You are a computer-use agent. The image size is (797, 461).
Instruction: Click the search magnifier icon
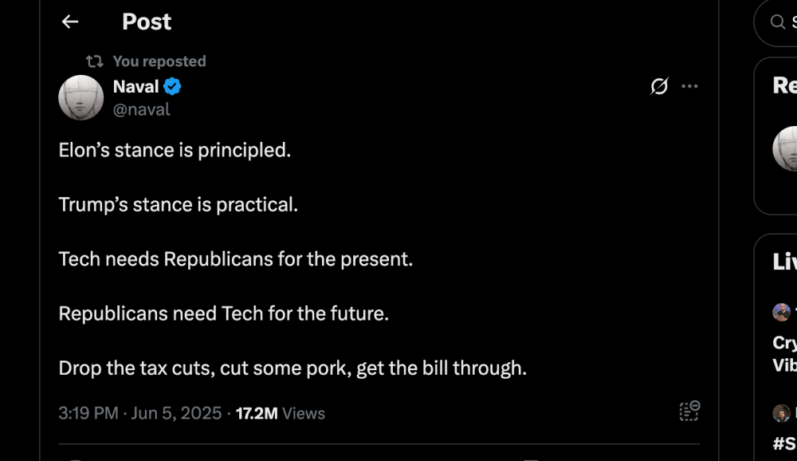[x=777, y=22]
